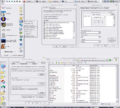Viewport: 120px width, 108px height.
Task: Click the My Computer icon showing the drives submenu
Action: [x=21, y=21]
